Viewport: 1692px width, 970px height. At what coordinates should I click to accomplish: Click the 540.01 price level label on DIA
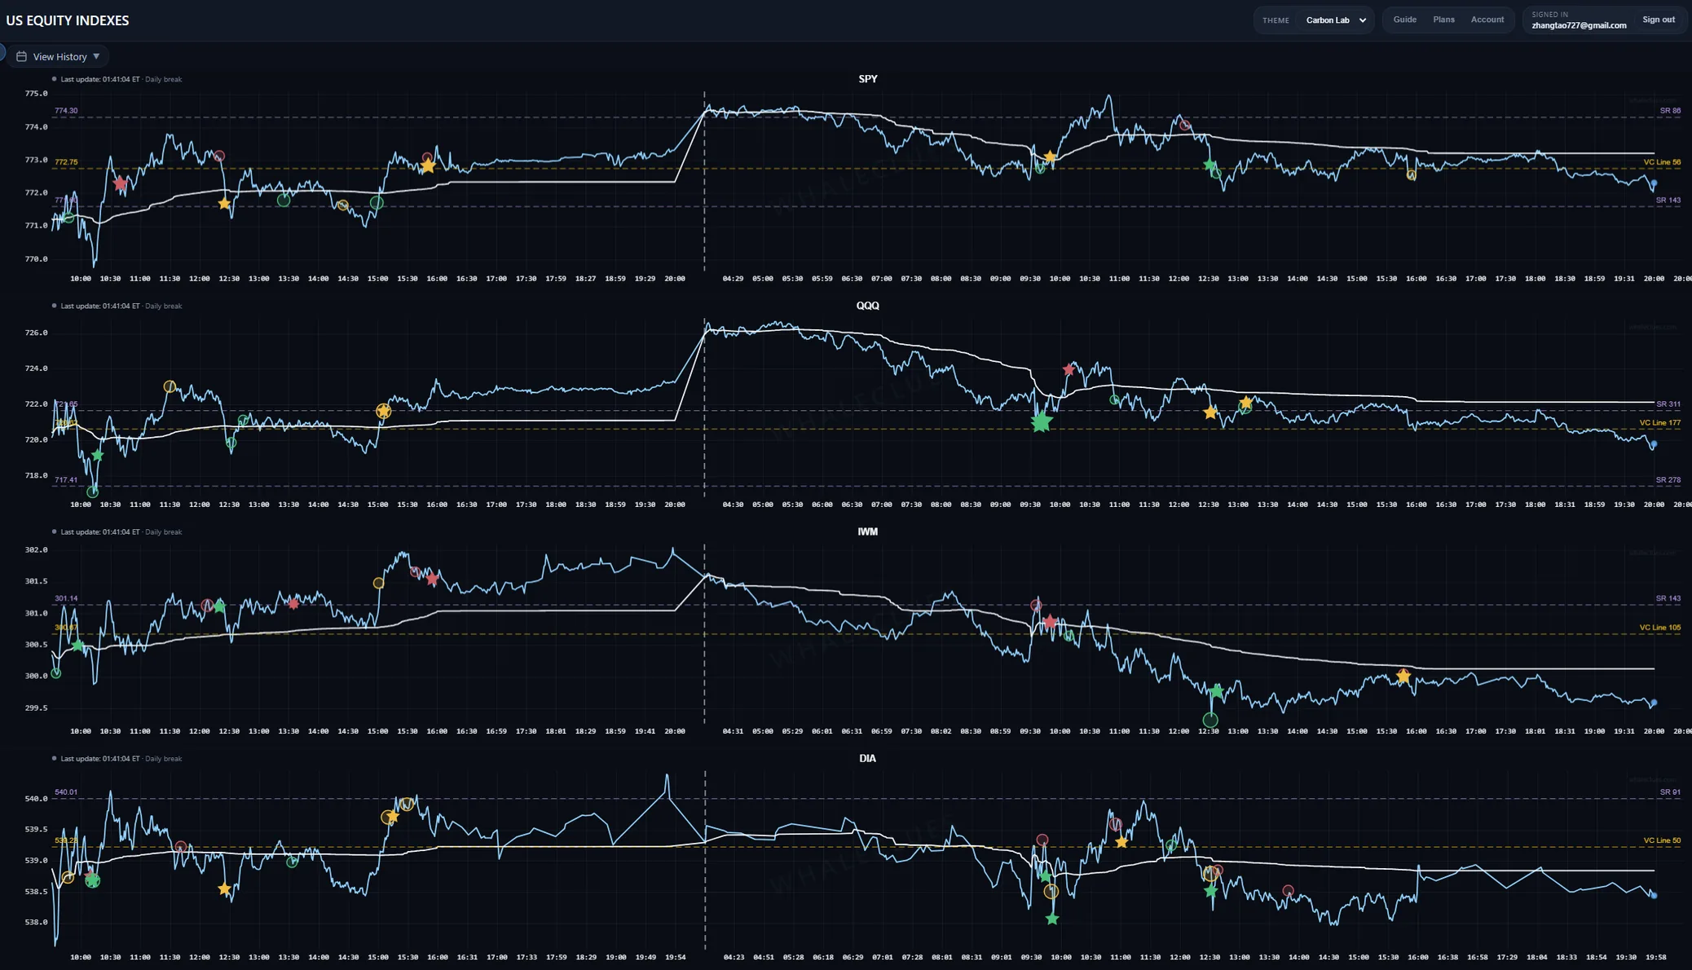click(66, 792)
